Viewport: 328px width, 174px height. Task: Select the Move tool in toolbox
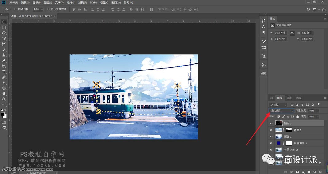[x=4, y=22]
